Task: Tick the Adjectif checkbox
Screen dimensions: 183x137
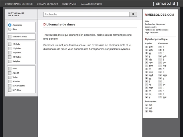Action: 10,73
